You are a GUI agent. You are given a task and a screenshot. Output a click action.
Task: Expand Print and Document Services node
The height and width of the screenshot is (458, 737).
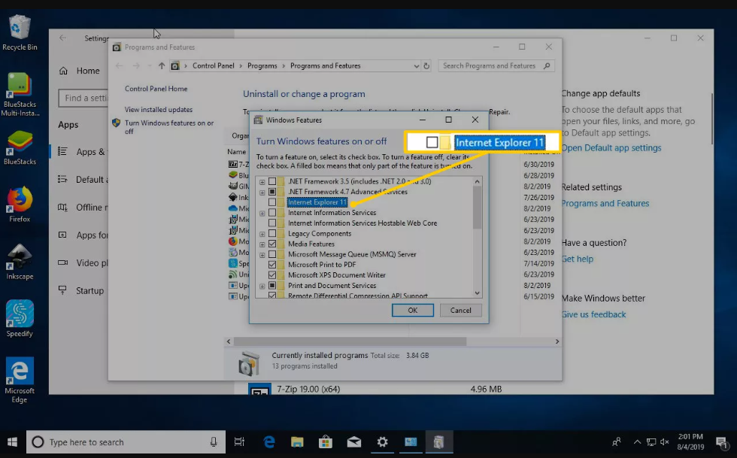click(262, 286)
